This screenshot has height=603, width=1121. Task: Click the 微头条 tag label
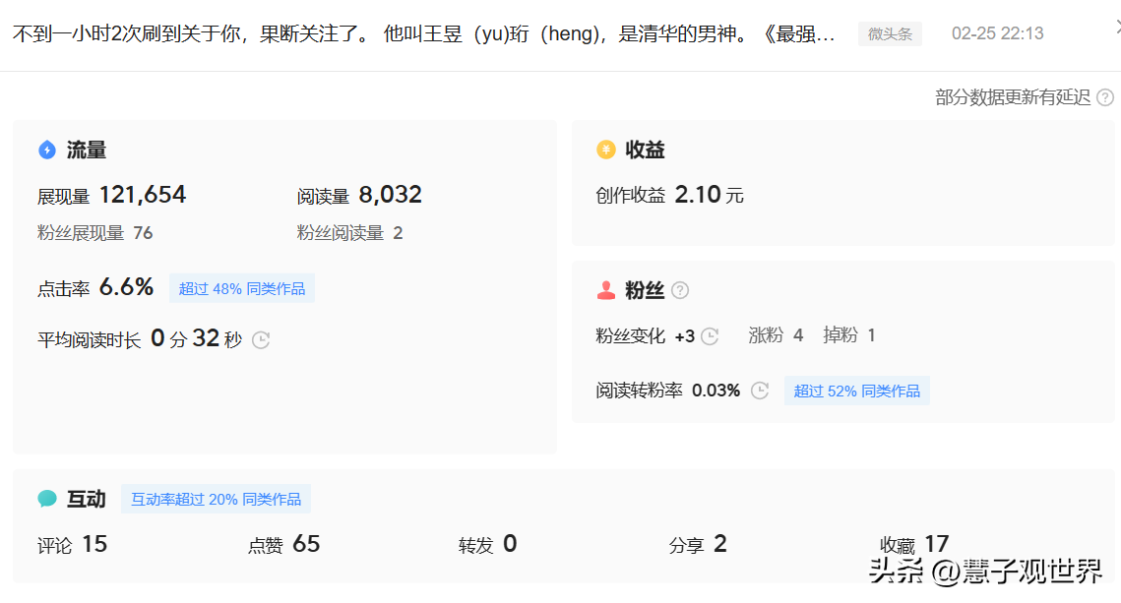(890, 34)
